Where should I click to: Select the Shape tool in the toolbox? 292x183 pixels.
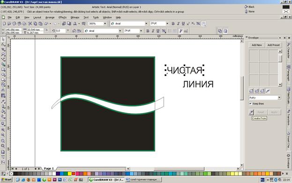3,45
